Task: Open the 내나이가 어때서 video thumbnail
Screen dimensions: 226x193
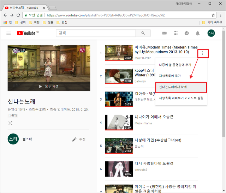Action: coord(119,123)
